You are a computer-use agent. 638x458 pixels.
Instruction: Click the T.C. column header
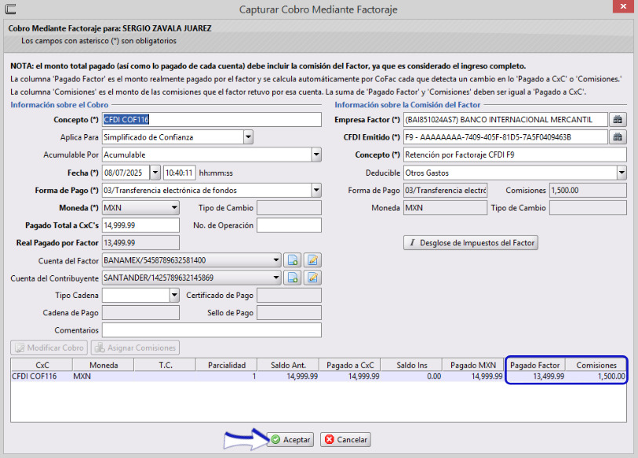click(165, 365)
